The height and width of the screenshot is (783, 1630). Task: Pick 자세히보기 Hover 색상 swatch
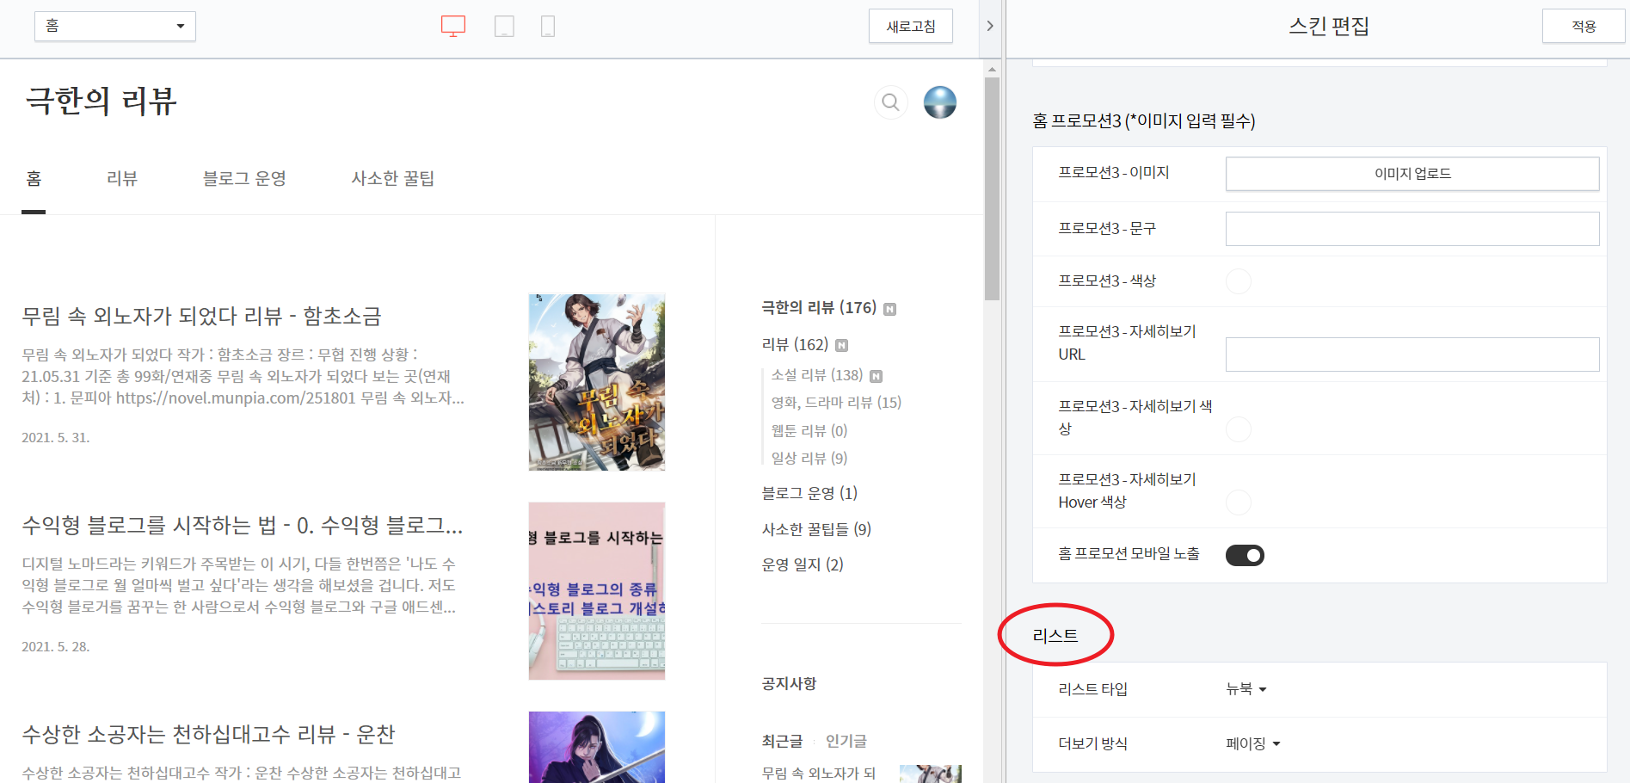point(1238,502)
